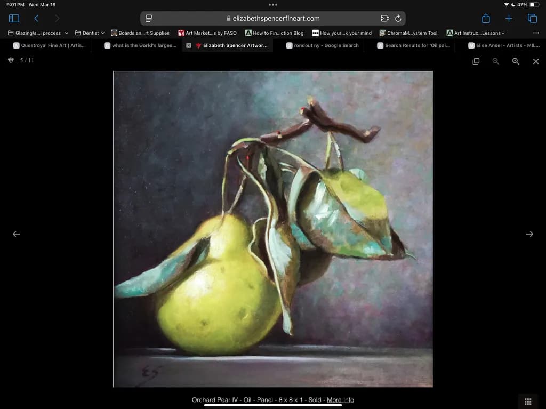
Task: Tap the battery indicator
Action: coord(534,4)
